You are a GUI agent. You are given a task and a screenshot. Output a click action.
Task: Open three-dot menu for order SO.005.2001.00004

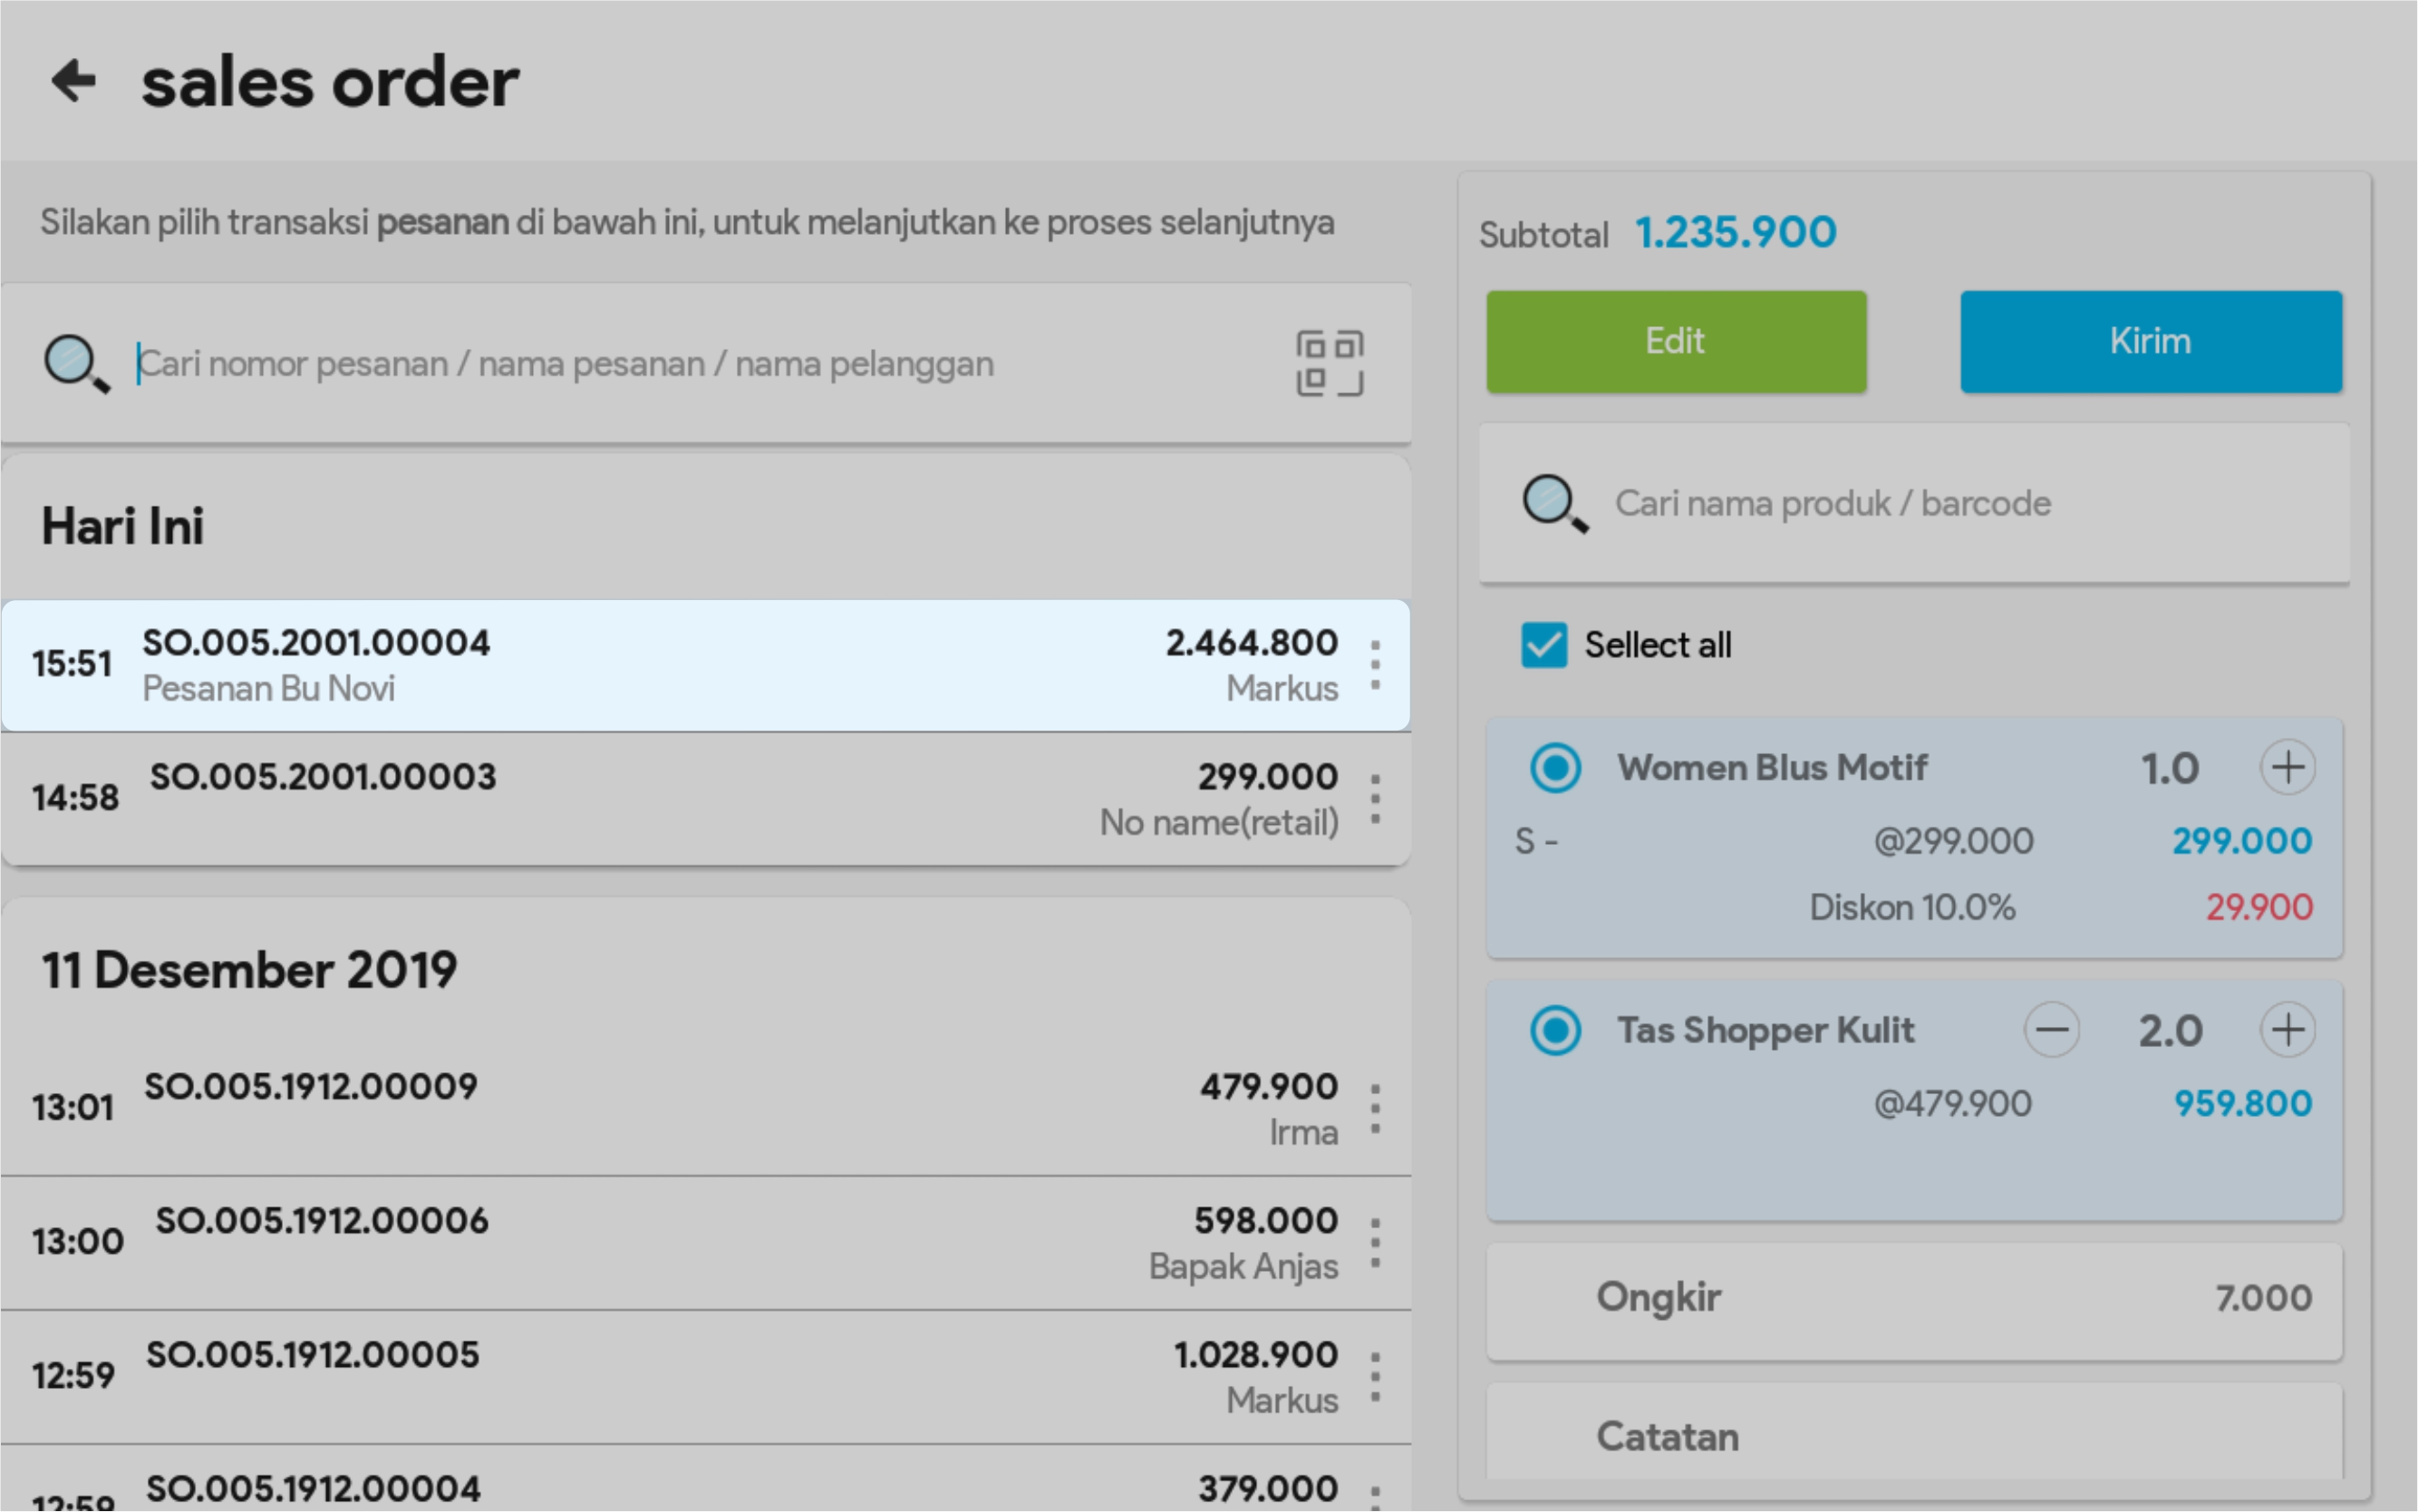(1376, 665)
